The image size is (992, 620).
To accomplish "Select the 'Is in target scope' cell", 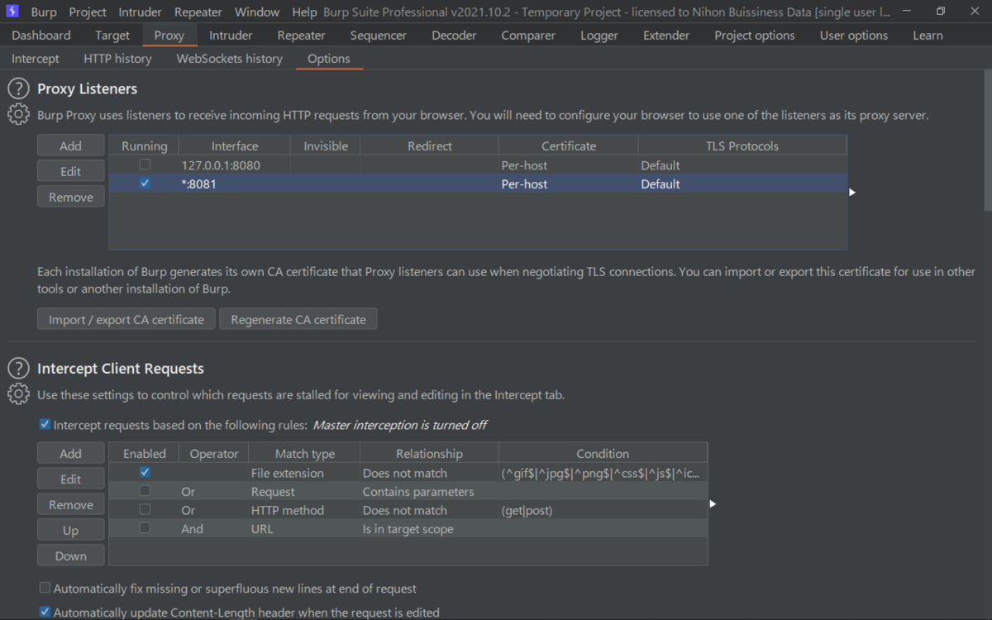I will pyautogui.click(x=429, y=529).
